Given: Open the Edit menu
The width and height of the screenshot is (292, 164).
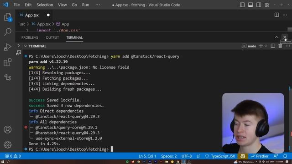Looking at the screenshot, I should [28, 5].
